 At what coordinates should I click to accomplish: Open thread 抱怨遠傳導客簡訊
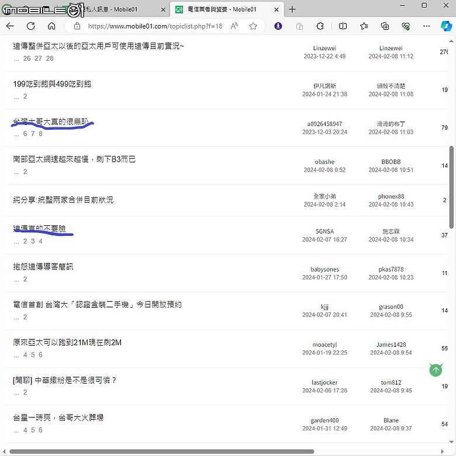[x=43, y=266]
